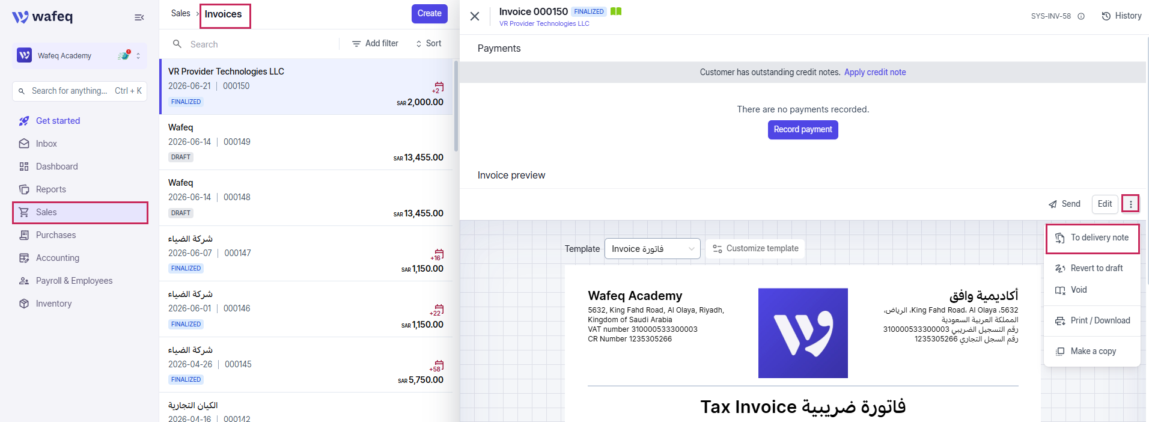Viewport: 1149px width, 422px height.
Task: Click the Sales cart icon
Action: (24, 212)
